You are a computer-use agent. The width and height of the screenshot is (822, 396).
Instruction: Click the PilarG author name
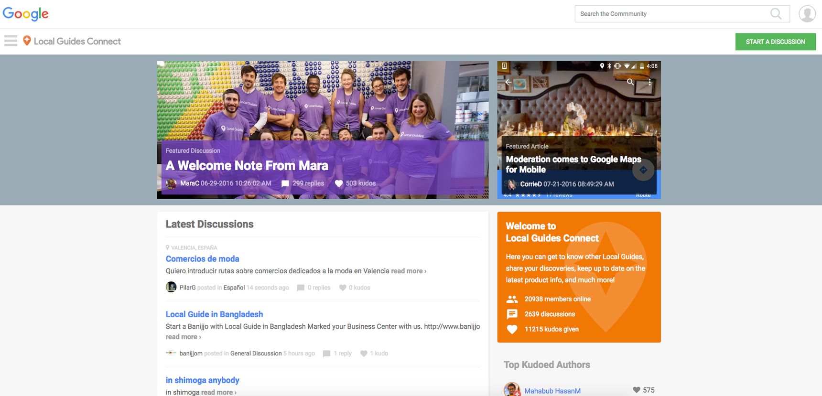point(187,288)
